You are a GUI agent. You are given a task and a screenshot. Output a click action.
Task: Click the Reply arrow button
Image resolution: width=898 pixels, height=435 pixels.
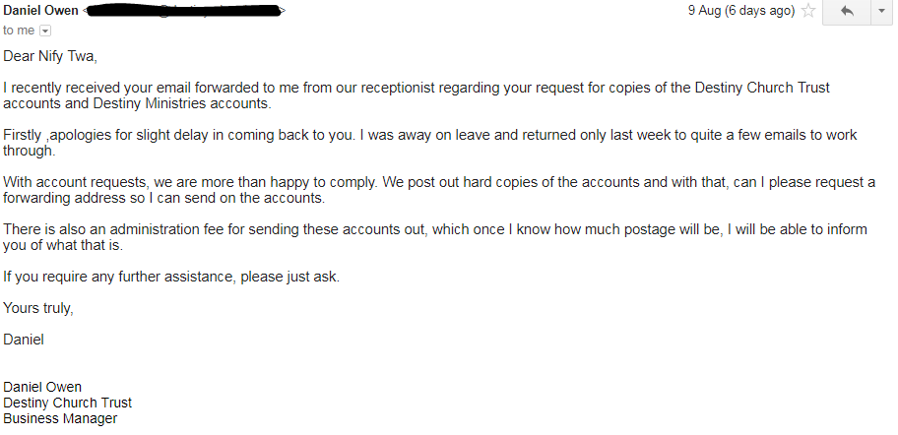tap(847, 12)
